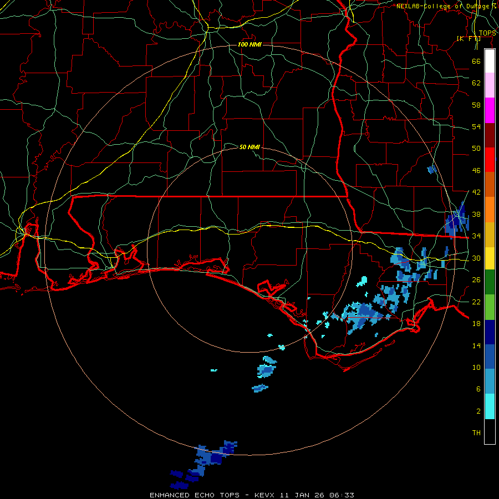The width and height of the screenshot is (499, 499).
Task: Click the "KEVX" station identifier in caption
Action: [x=266, y=495]
